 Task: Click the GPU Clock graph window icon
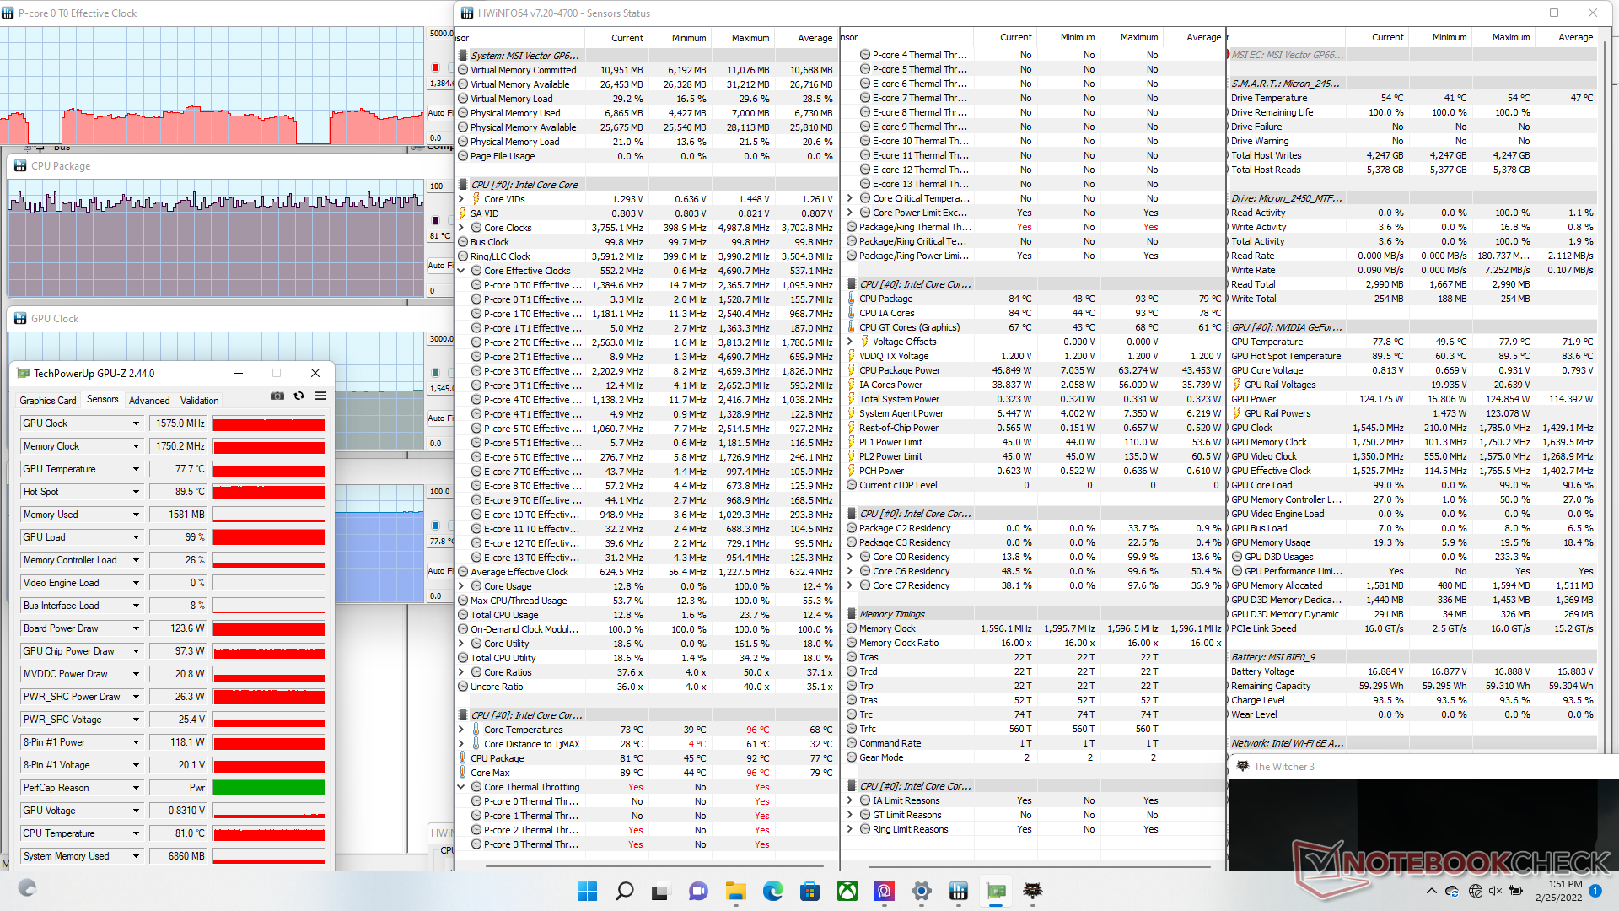tap(20, 319)
